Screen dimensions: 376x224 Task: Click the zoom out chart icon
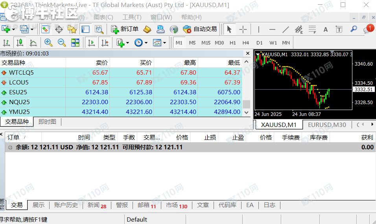pyautogui.click(x=62, y=43)
